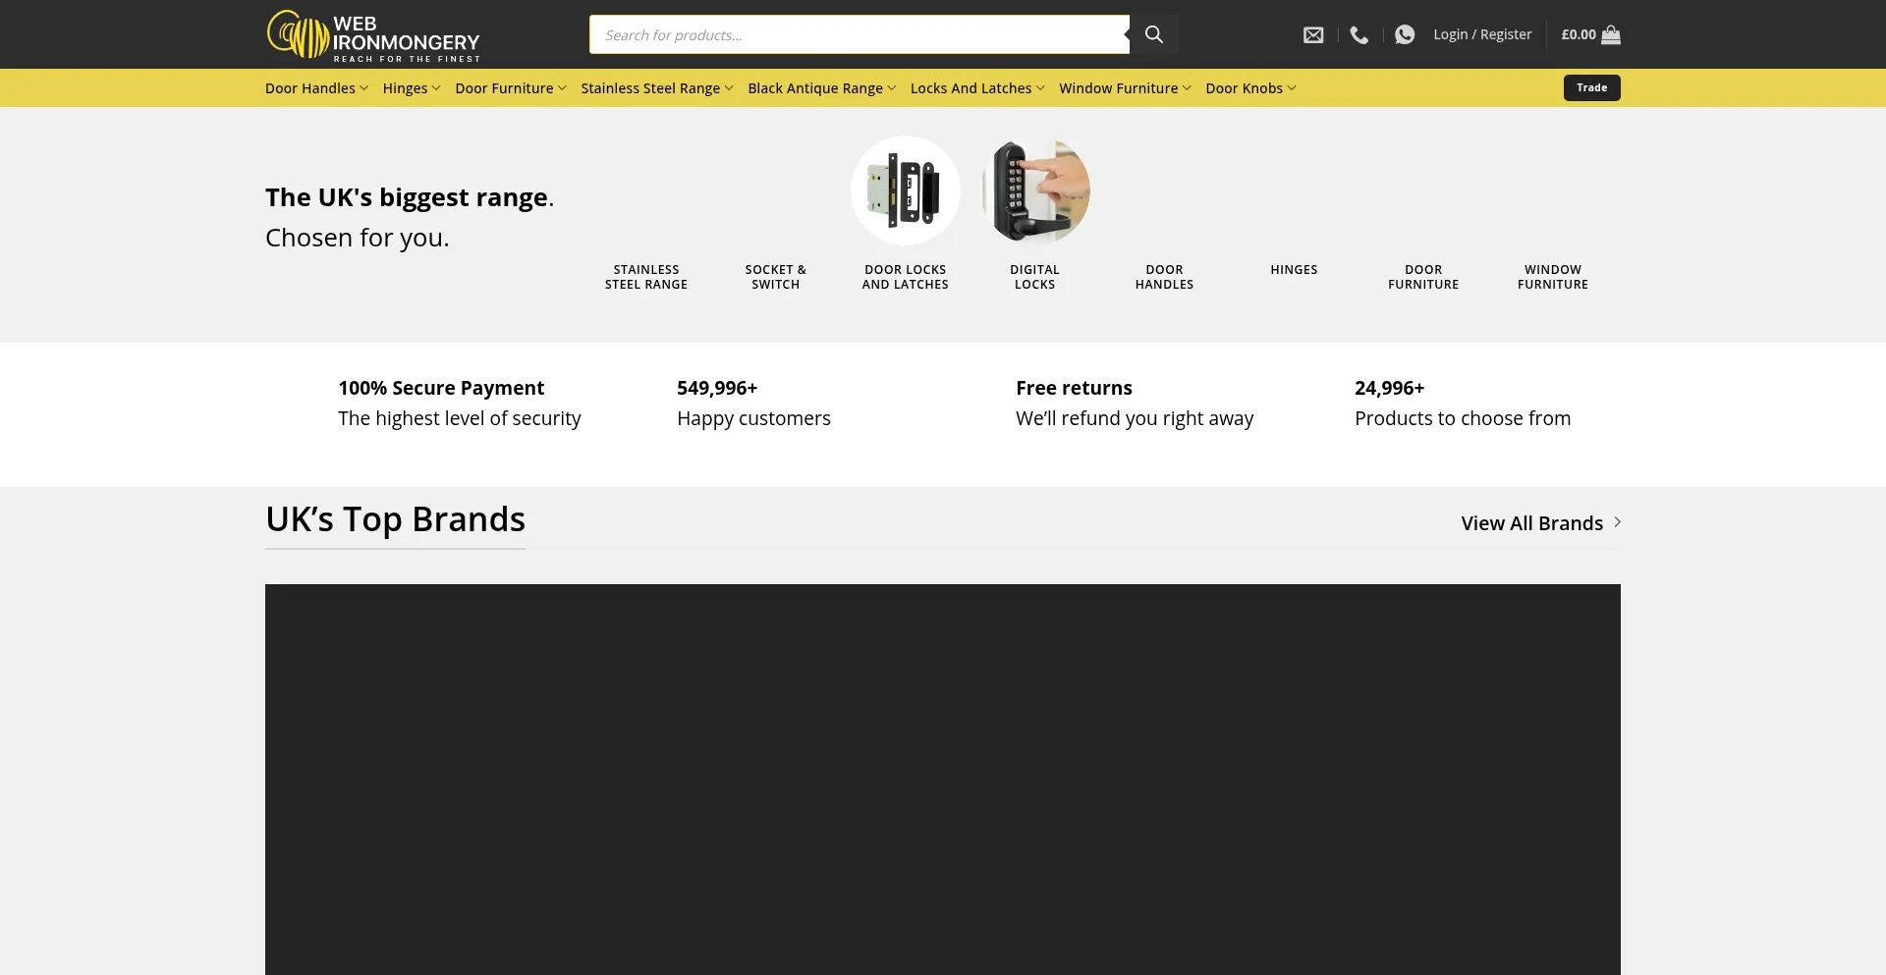Select the Digital Locks category image
This screenshot has height=975, width=1886.
tap(1034, 190)
